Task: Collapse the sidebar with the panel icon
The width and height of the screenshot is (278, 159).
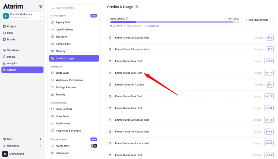Action: [40, 7]
